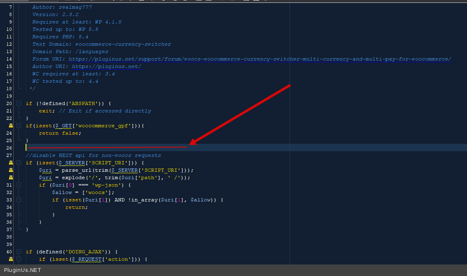Screen dimensions: 467x276
Task: Click line number 27 in the gutter
Action: pos(9,155)
